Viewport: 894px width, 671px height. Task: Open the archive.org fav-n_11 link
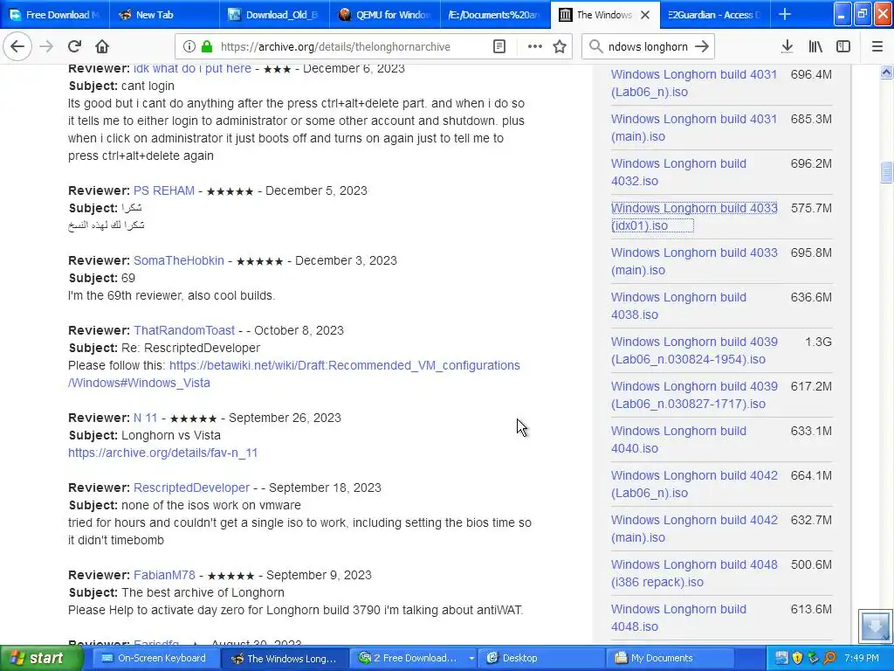162,453
